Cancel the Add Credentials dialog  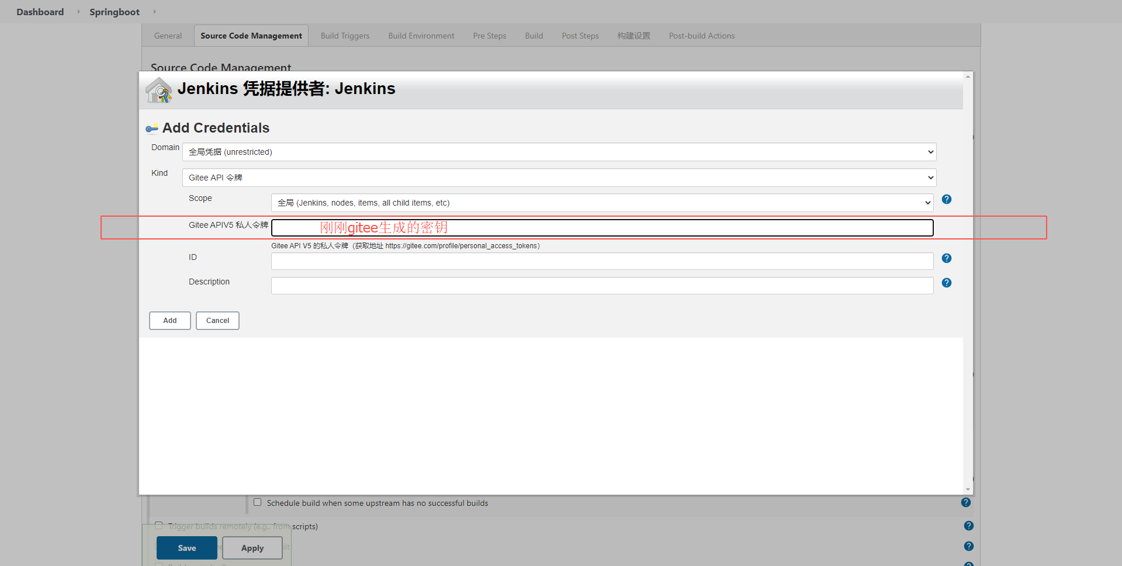[x=217, y=321]
